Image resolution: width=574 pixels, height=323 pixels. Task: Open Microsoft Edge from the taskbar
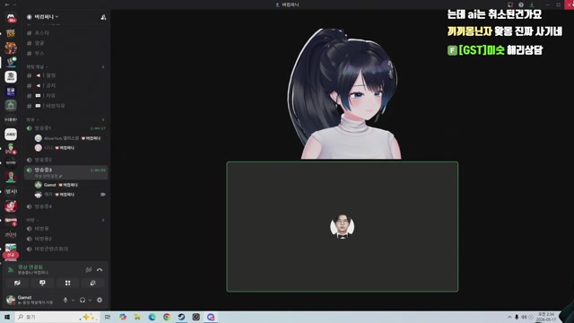click(152, 317)
